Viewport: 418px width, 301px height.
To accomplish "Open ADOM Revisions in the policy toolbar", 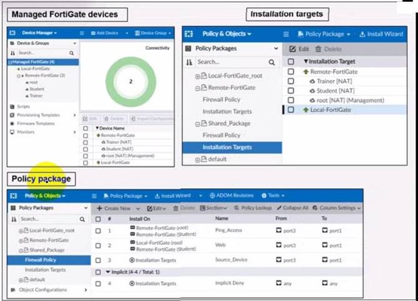I will coord(231,196).
